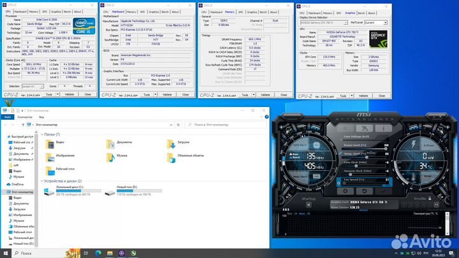Viewport: 459px width, 258px height.
Task: Open Tools dropdown arrow in CPU-Z Mainboard window
Action: [x=156, y=94]
